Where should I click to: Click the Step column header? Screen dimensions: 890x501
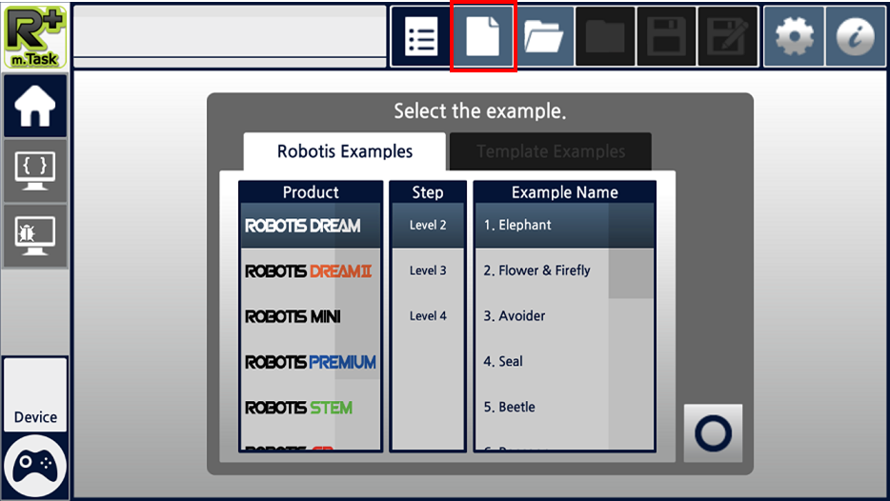coord(428,192)
